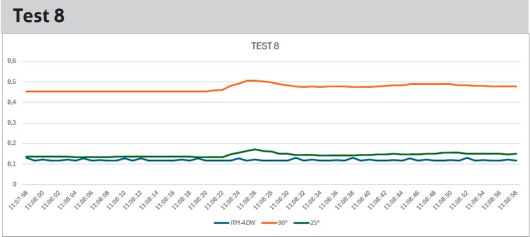Select the blue ITM-4DW legend marker
This screenshot has height=237, width=530.
[221, 223]
